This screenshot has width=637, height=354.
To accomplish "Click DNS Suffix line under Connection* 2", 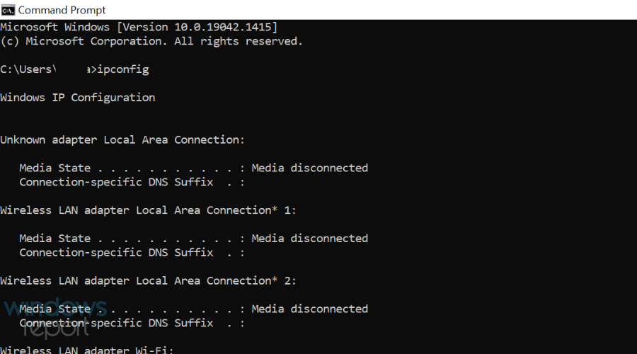I will 131,323.
